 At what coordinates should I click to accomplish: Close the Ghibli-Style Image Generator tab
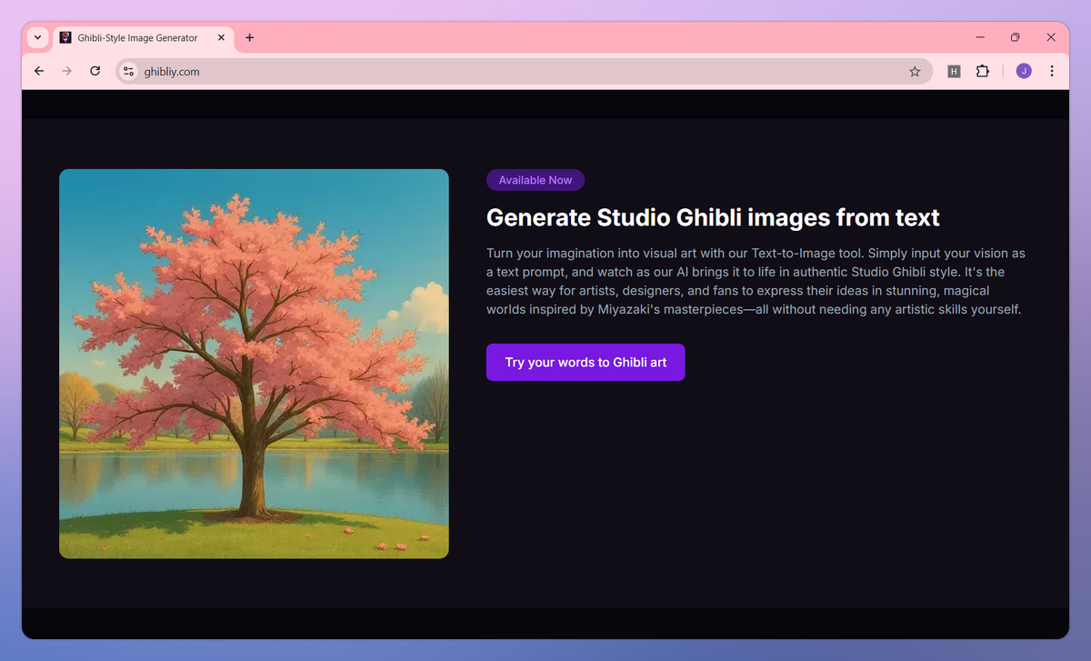tap(221, 37)
